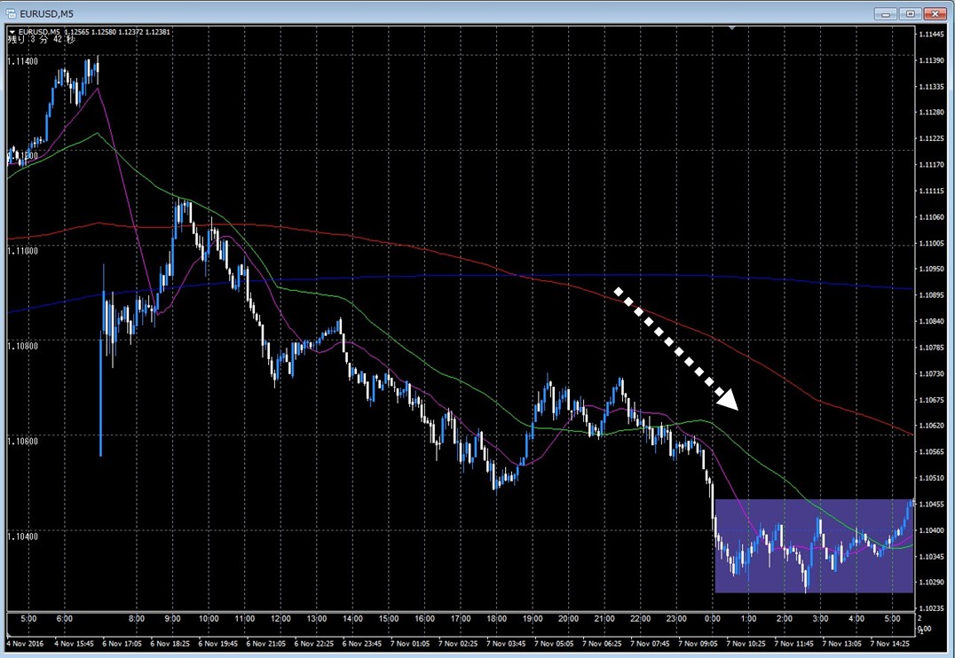955x658 pixels.
Task: Click the 4 Nov 15:45 time axis label
Action: pyautogui.click(x=73, y=643)
